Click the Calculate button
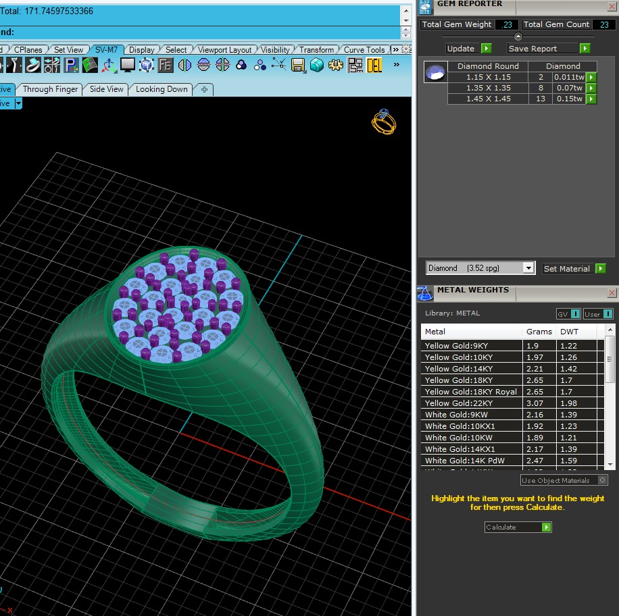Screen dimensions: 619x616 point(518,528)
